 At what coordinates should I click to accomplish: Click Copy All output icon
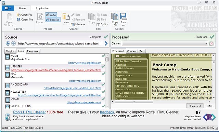point(115,17)
